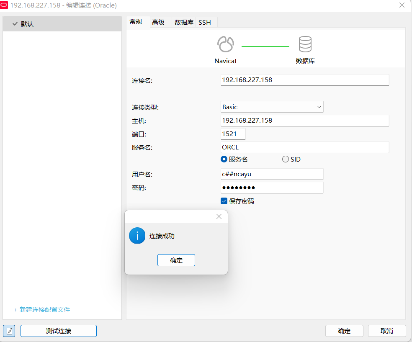Click the Oracle icon in the title bar
The width and height of the screenshot is (412, 342).
tap(6, 5)
